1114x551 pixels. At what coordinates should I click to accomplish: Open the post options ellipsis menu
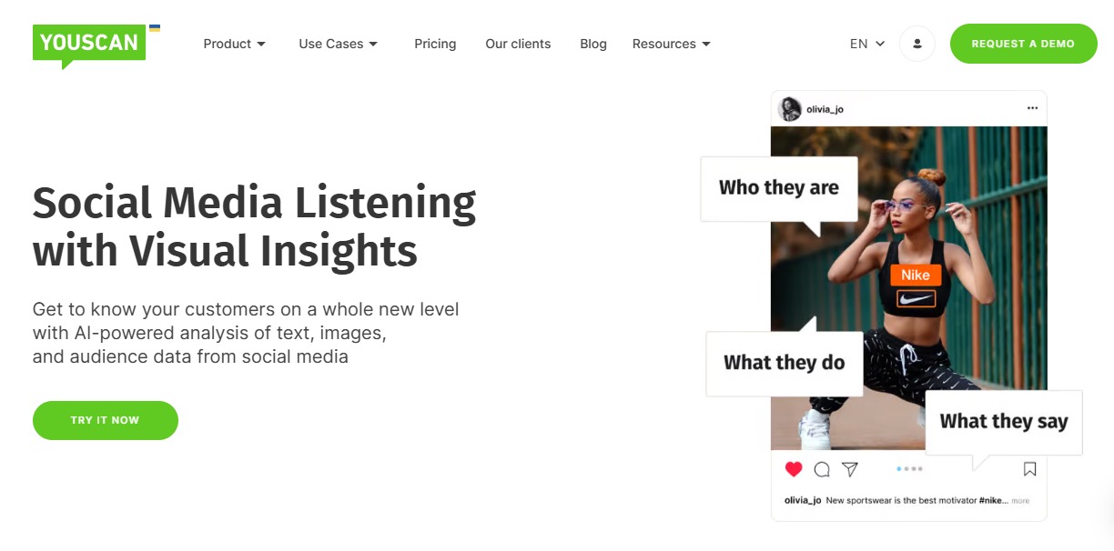[1032, 107]
